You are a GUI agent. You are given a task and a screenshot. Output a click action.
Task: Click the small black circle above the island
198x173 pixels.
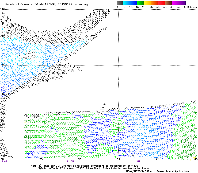click(x=104, y=104)
